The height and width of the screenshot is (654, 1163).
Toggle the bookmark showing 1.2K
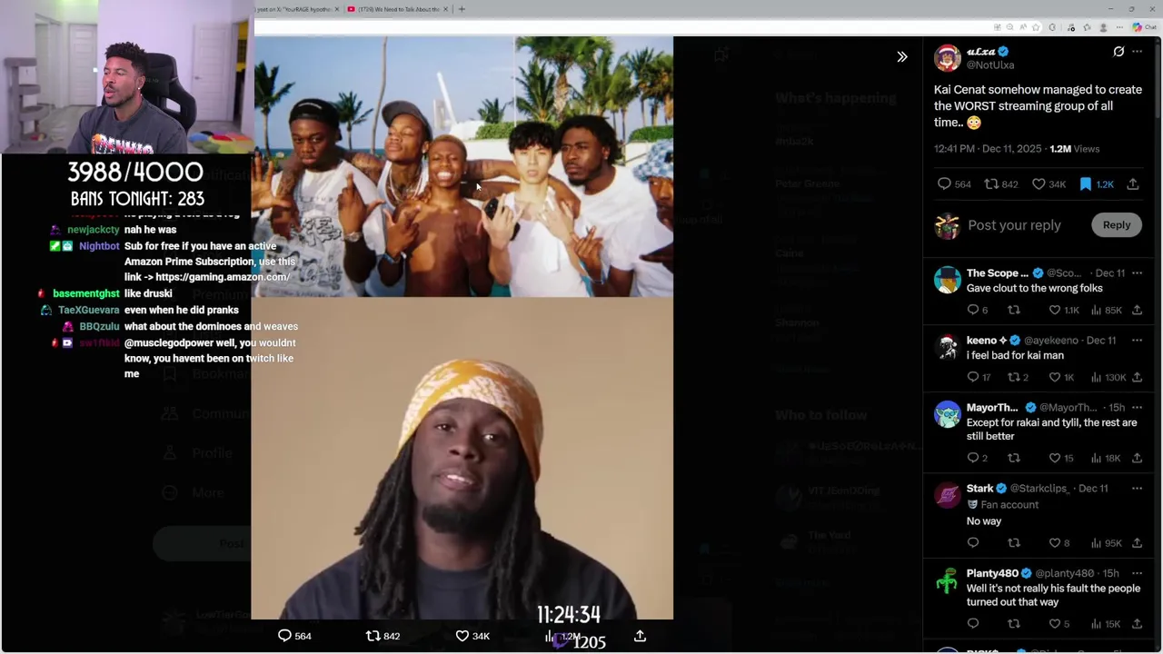[1096, 184]
